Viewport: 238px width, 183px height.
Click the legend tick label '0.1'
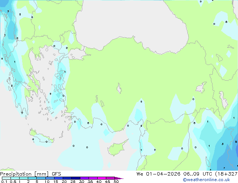coord(4,182)
